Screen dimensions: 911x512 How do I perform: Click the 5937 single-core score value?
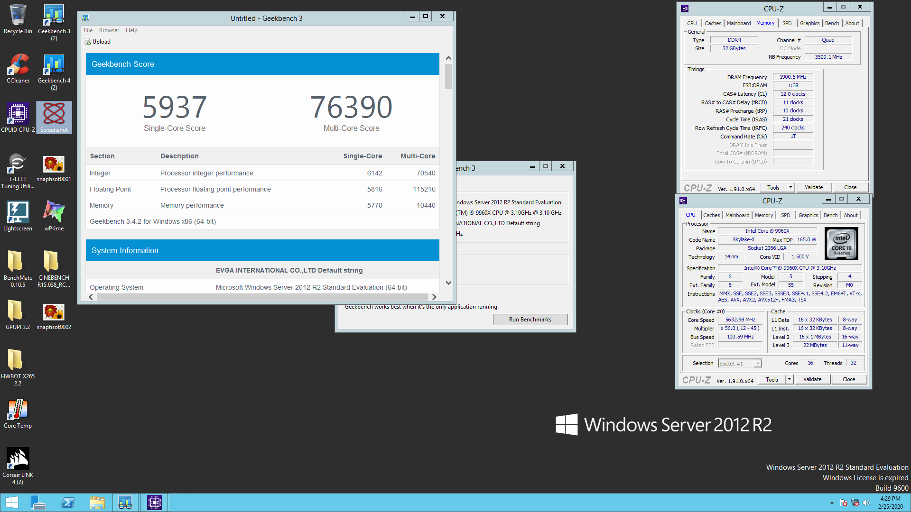point(175,107)
